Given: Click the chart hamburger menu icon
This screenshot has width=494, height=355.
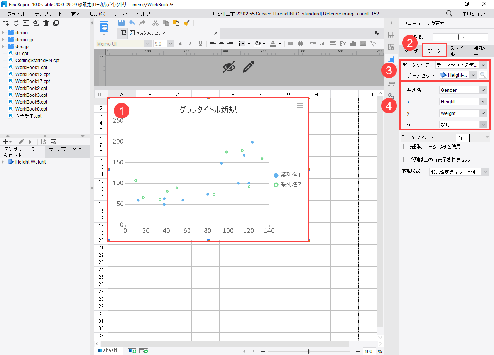Looking at the screenshot, I should click(300, 105).
